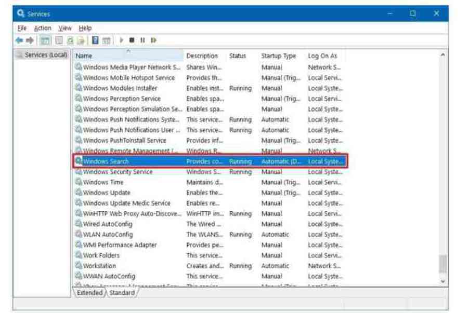
Task: Select Windows Perception Simulation Se... row
Action: click(x=210, y=109)
